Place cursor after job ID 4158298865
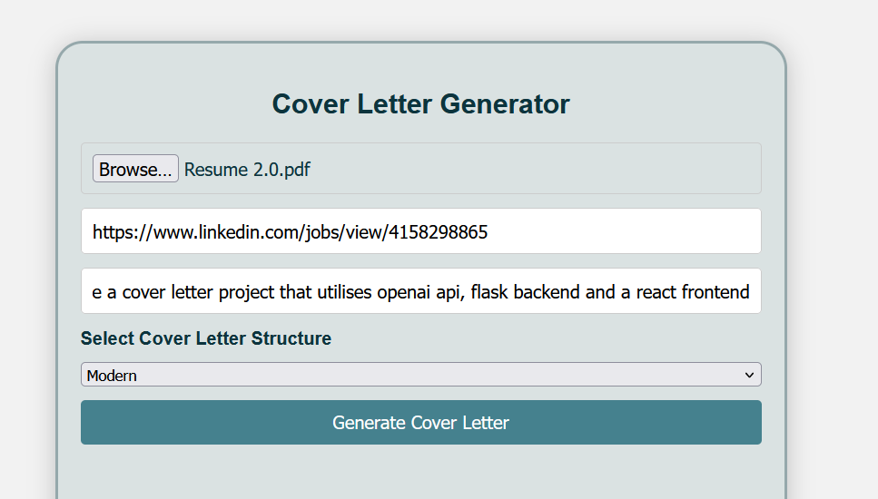Image resolution: width=878 pixels, height=499 pixels. click(x=488, y=231)
